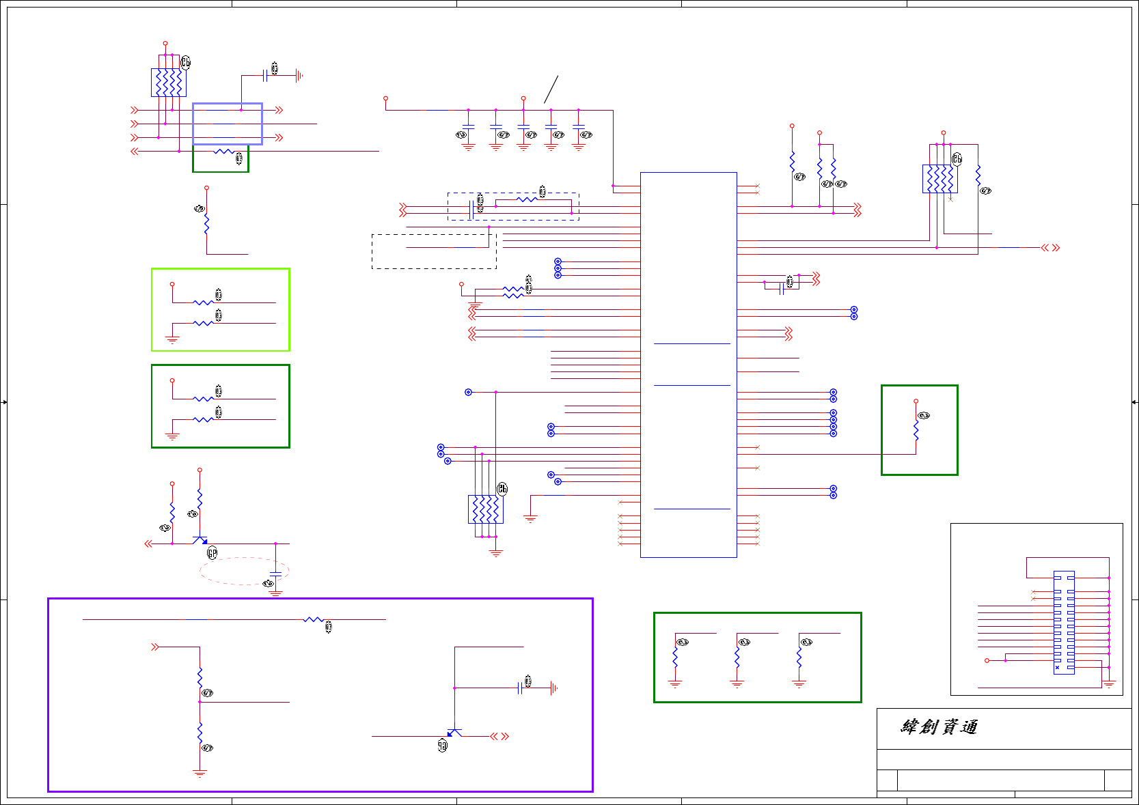Select the two-row connector symbol

pos(1064,622)
